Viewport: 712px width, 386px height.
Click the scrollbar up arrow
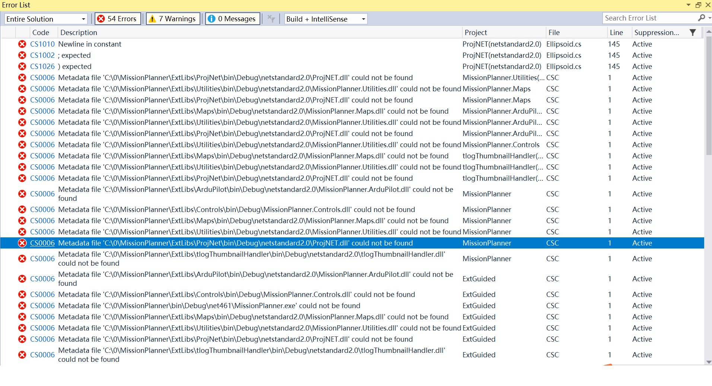pyautogui.click(x=709, y=32)
